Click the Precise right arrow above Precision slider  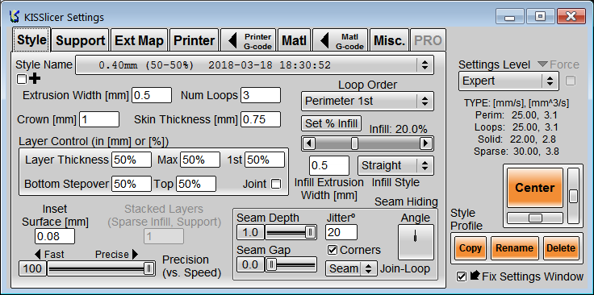135,254
